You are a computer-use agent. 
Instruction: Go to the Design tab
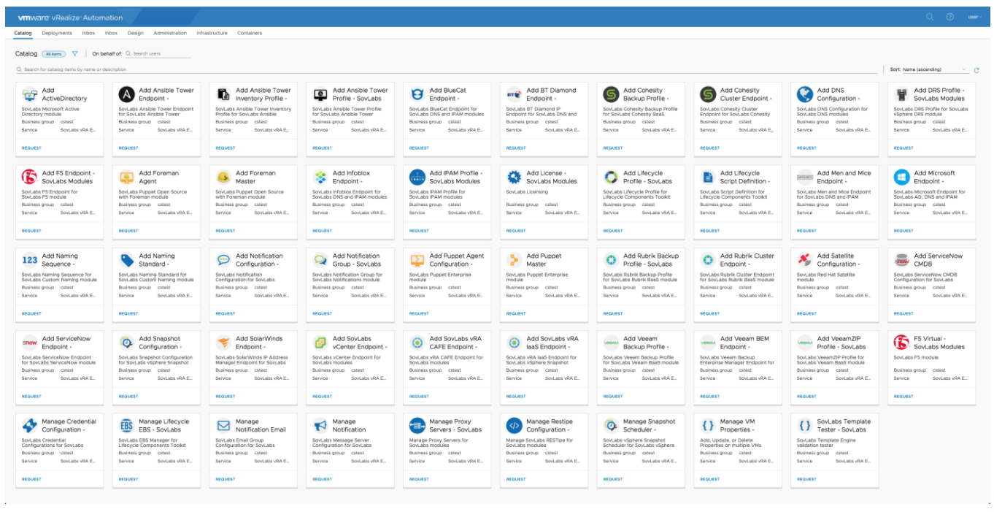pyautogui.click(x=135, y=33)
